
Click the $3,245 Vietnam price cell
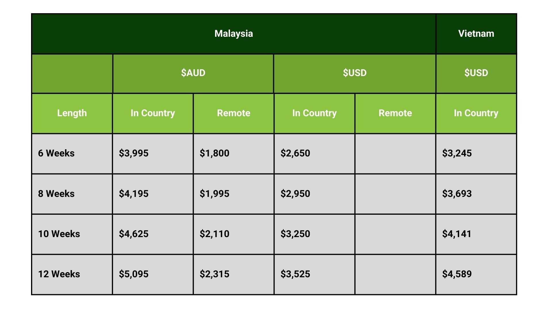point(476,154)
